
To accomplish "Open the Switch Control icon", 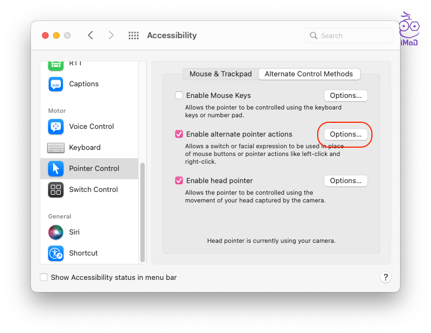I will pyautogui.click(x=56, y=190).
